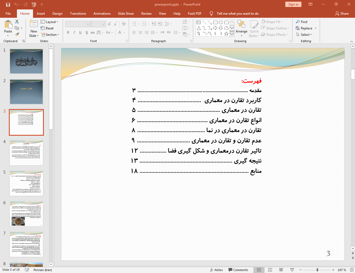The image size is (355, 273).
Task: Select slide 6 thumbnail
Action: click(x=26, y=214)
